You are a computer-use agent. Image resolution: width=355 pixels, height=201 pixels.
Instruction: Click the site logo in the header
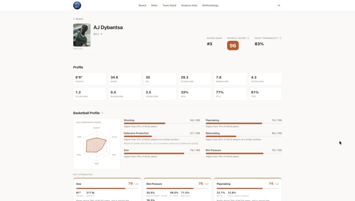click(x=77, y=5)
